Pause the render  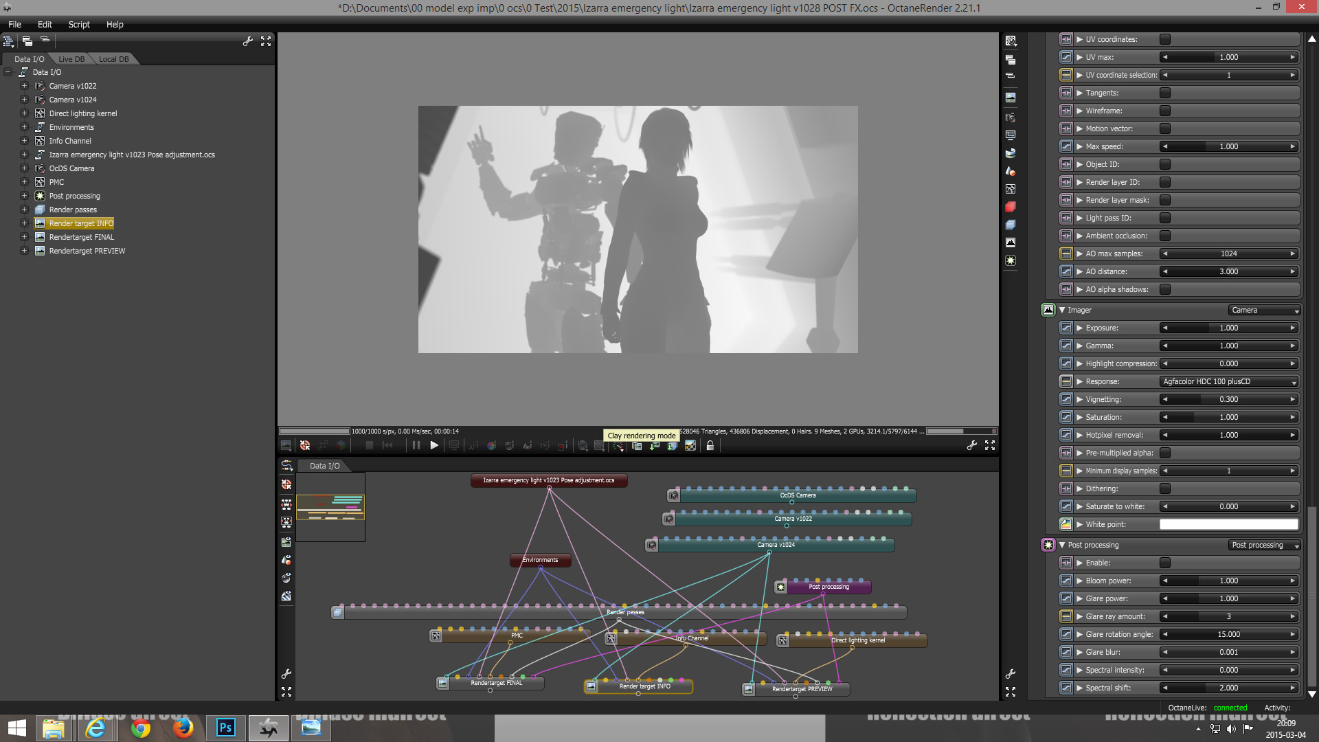416,446
